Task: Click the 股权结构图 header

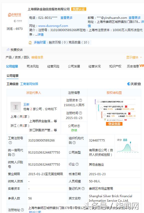Action: [114, 93]
